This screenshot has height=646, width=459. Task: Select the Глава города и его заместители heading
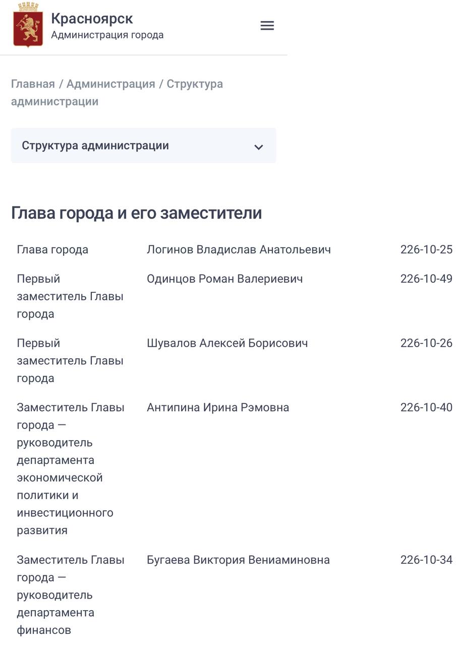click(x=136, y=213)
